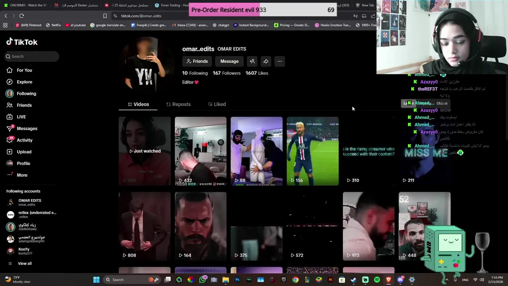Open Illustrator from the taskbar
The image size is (508, 286).
[x=330, y=280]
